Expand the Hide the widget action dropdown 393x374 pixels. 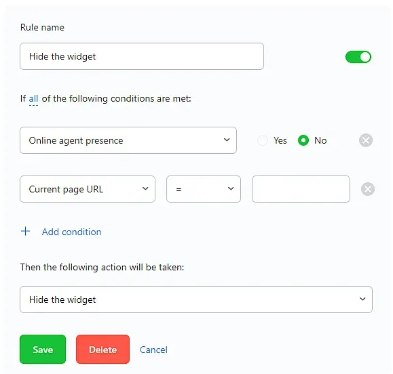196,299
